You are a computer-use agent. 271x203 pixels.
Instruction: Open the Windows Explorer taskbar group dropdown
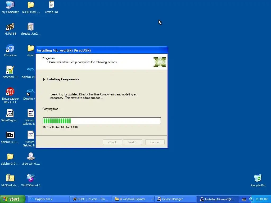pyautogui.click(x=153, y=199)
